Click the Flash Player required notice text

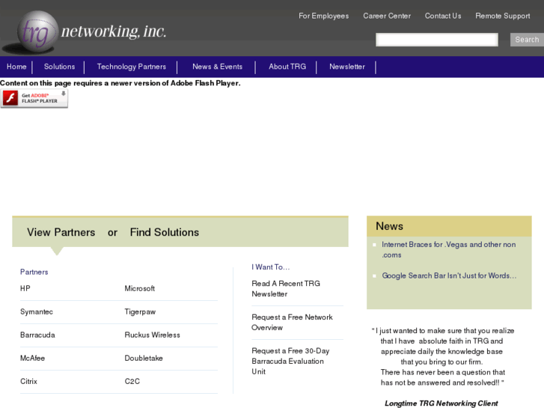point(120,83)
